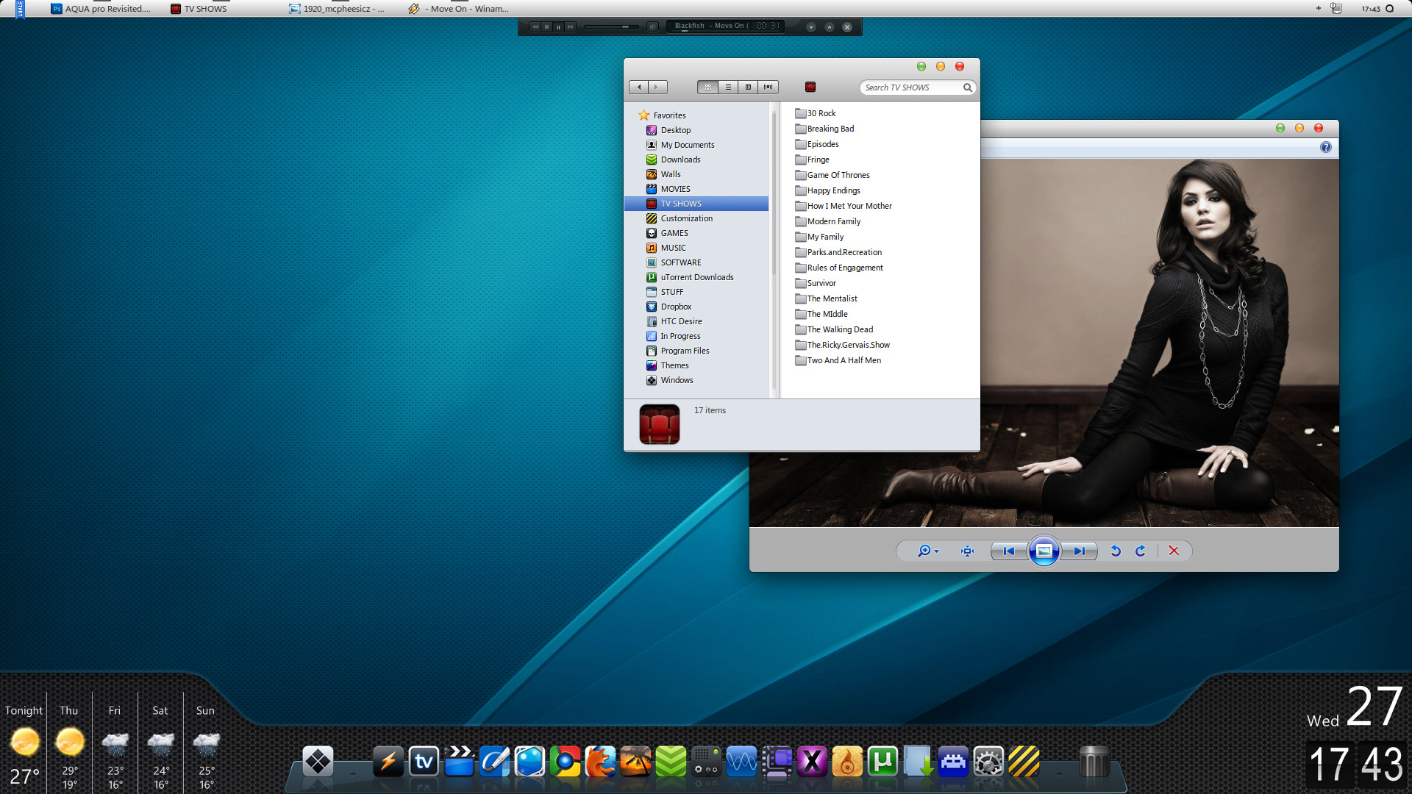Switch explorer to column view
This screenshot has width=1412, height=794.
coord(748,87)
